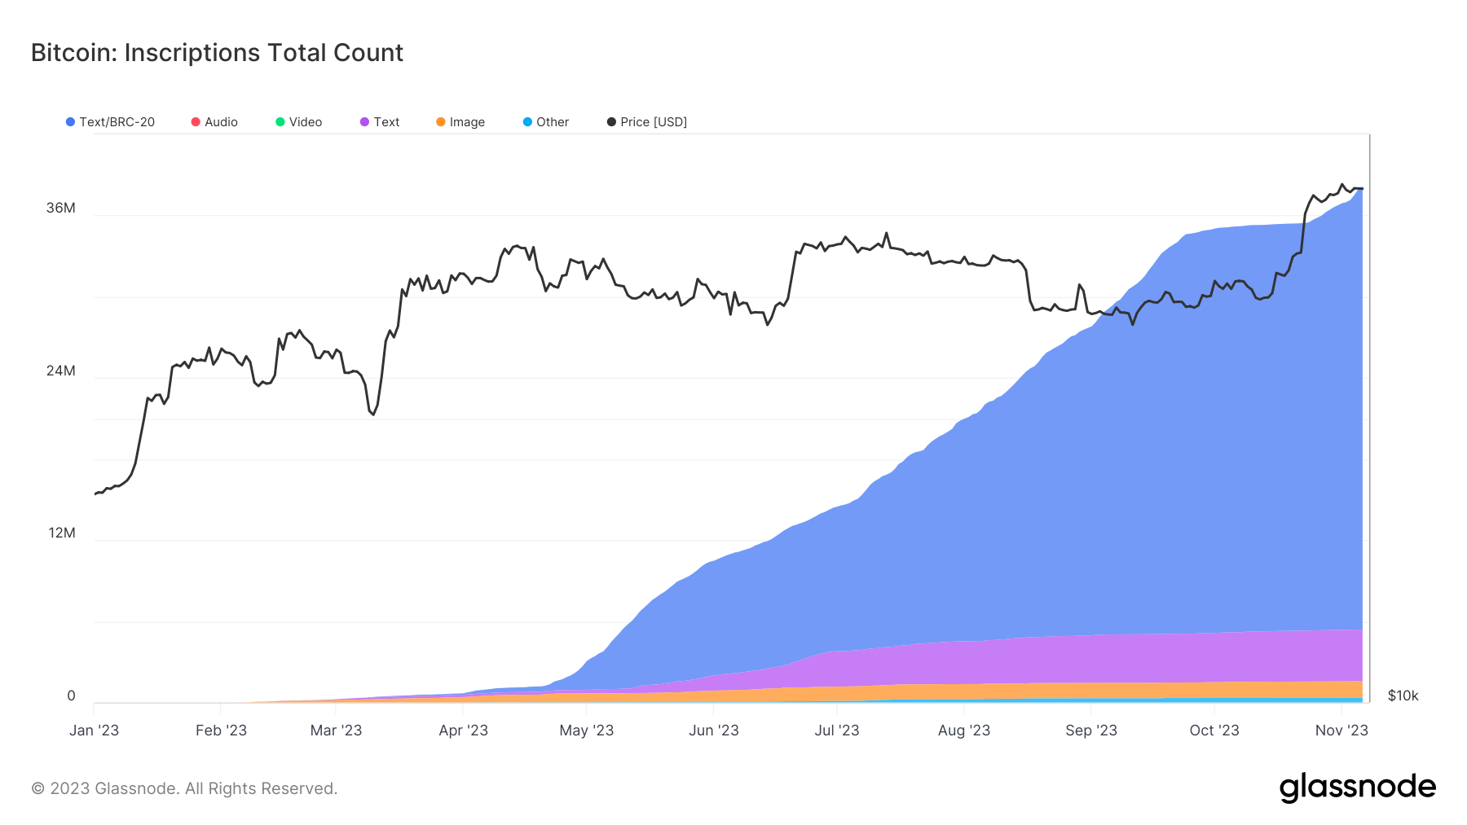Hide the Video series via its label
The width and height of the screenshot is (1467, 825).
point(306,122)
